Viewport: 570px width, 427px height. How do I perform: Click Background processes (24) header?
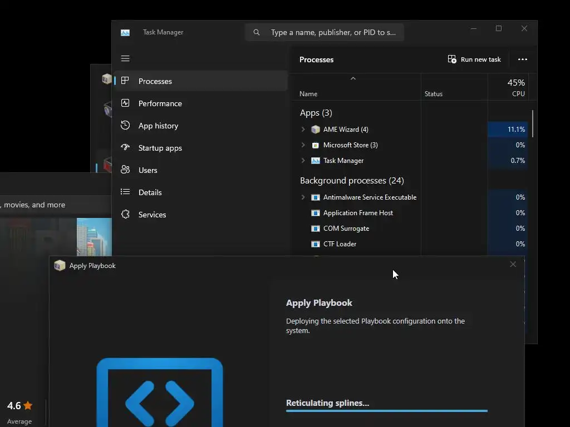click(x=352, y=181)
